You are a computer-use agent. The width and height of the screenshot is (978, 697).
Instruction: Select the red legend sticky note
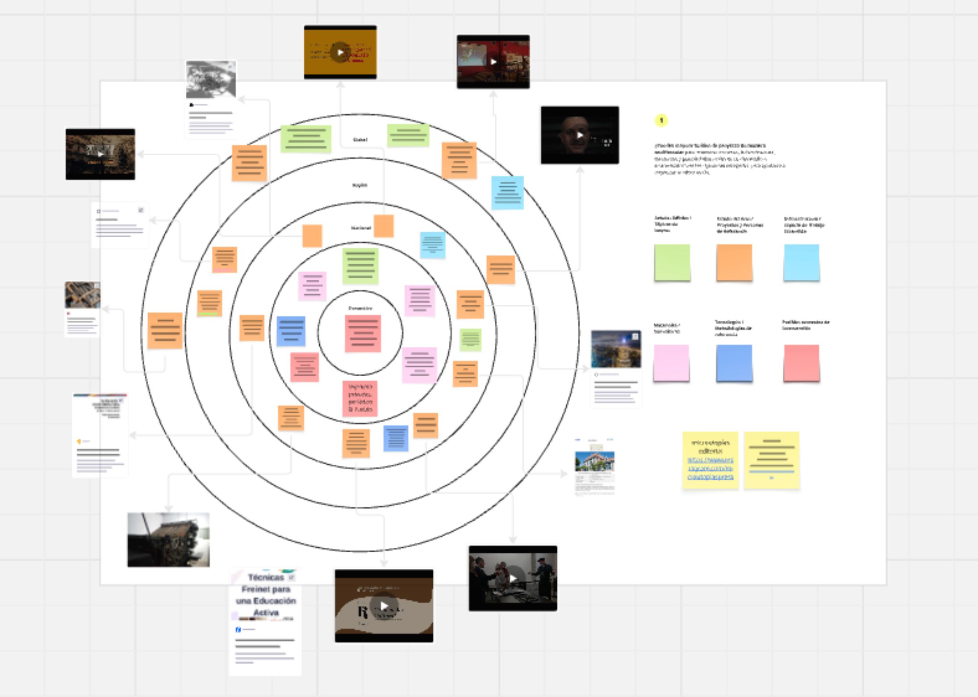801,362
